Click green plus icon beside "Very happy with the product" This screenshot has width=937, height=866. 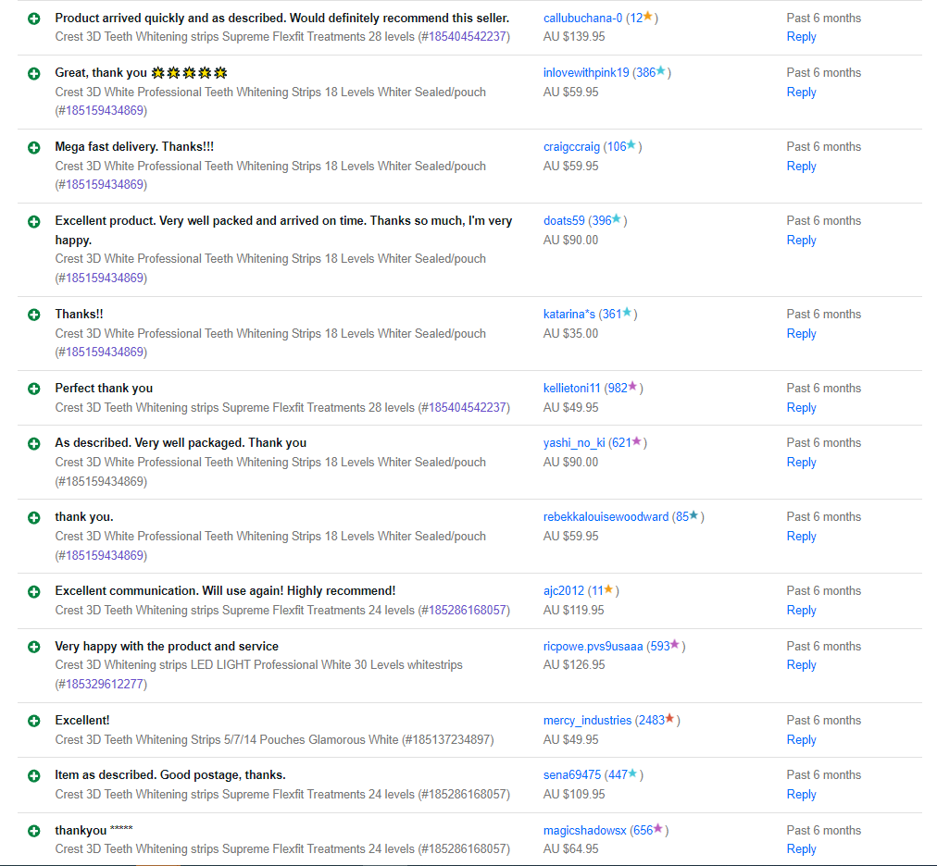click(x=34, y=647)
